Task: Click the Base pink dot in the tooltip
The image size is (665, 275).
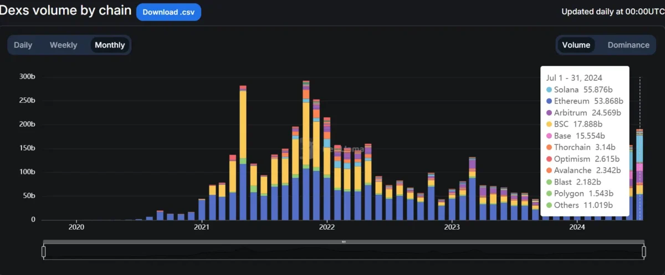Action: (549, 136)
